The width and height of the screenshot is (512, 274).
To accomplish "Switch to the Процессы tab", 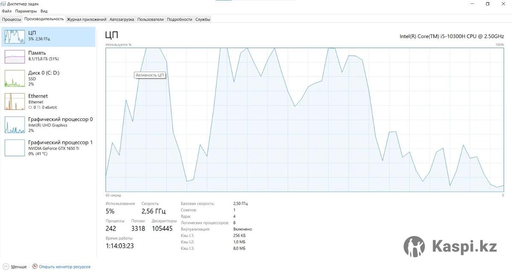I will (12, 19).
